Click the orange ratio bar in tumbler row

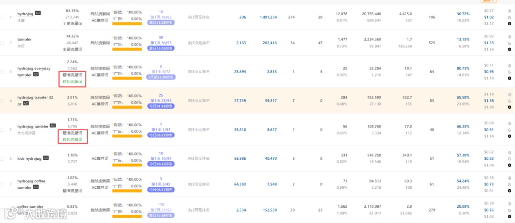pyautogui.click(x=127, y=49)
